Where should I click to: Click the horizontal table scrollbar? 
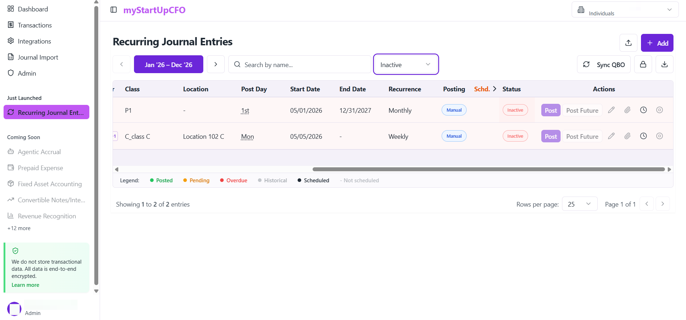click(x=488, y=169)
